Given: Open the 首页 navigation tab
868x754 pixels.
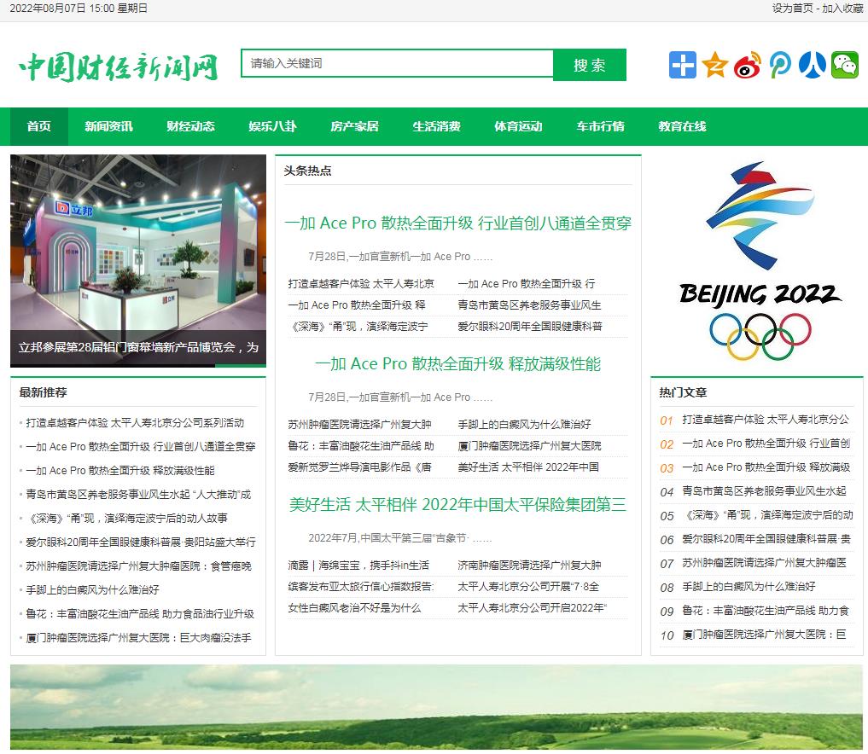Looking at the screenshot, I should tap(38, 126).
